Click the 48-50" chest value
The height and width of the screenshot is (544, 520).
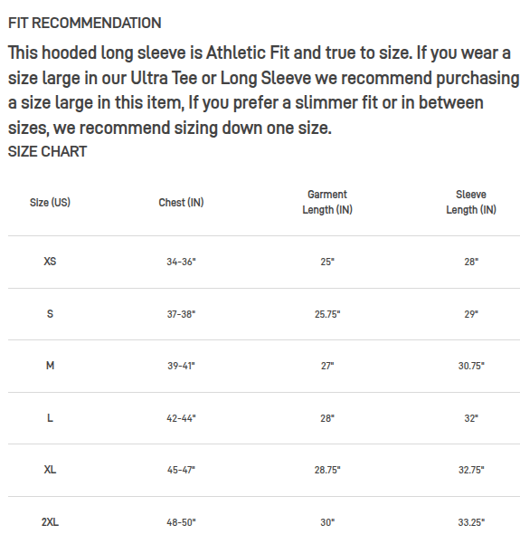click(x=181, y=522)
